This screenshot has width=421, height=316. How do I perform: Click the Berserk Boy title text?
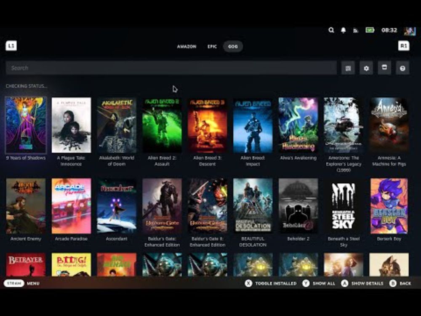(389, 238)
